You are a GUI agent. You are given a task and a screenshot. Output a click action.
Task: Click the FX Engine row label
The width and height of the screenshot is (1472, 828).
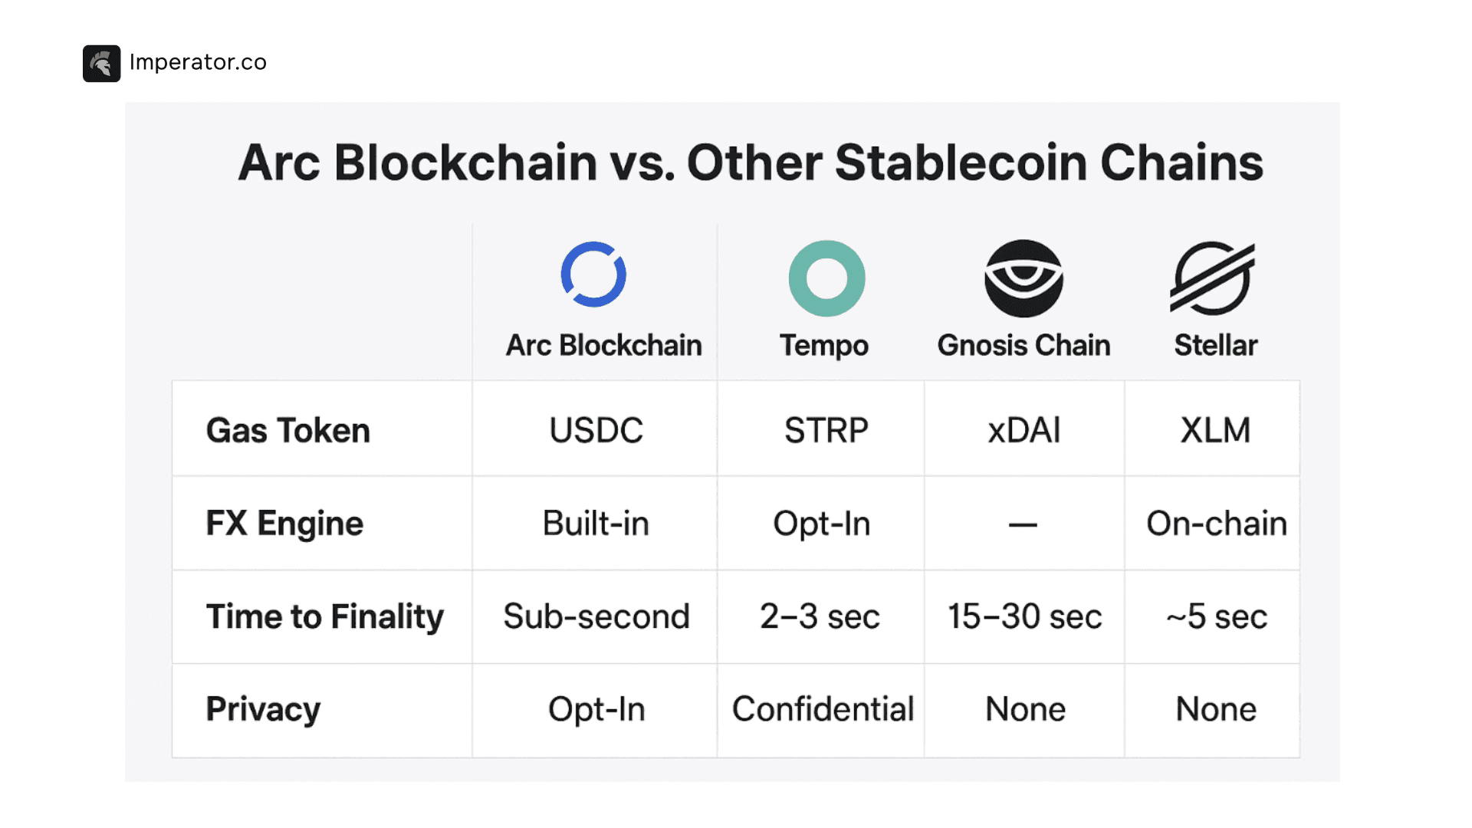click(284, 524)
